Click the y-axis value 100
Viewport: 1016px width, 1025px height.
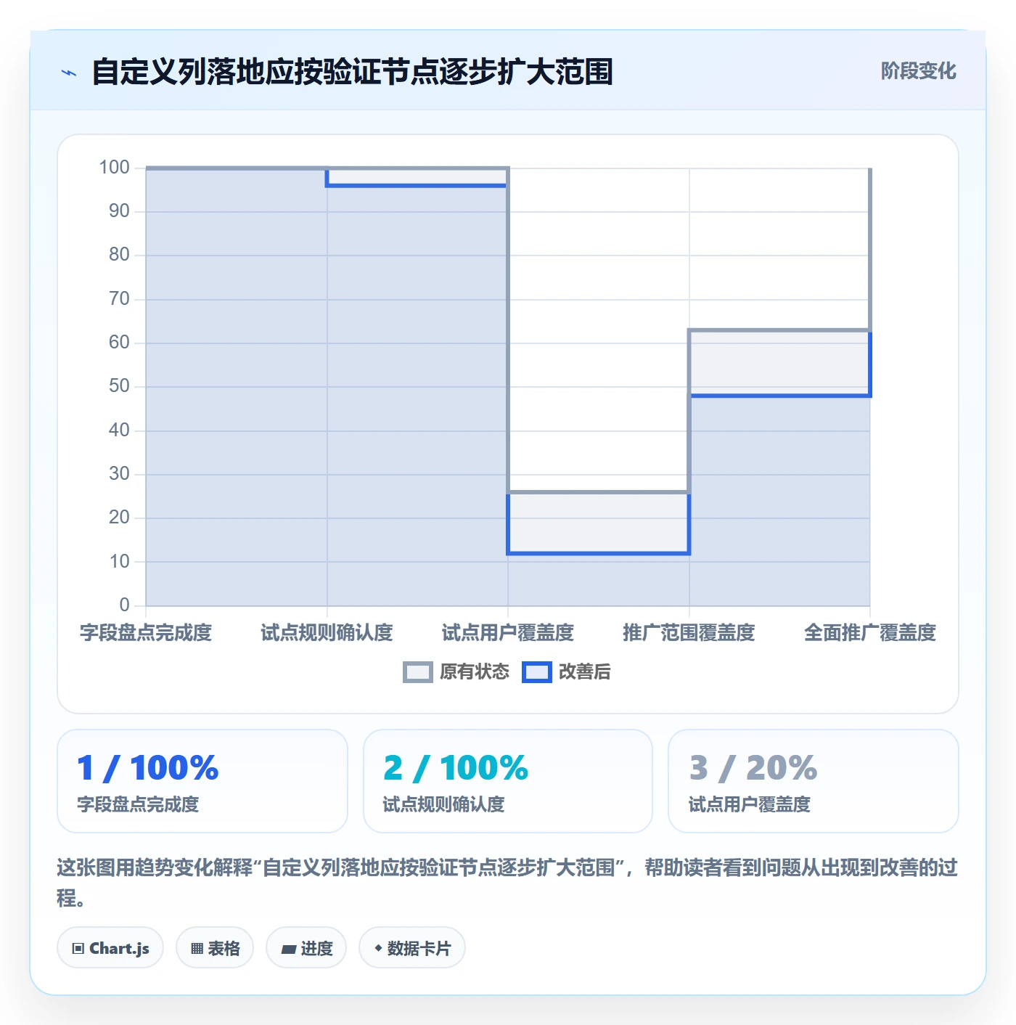click(x=114, y=168)
